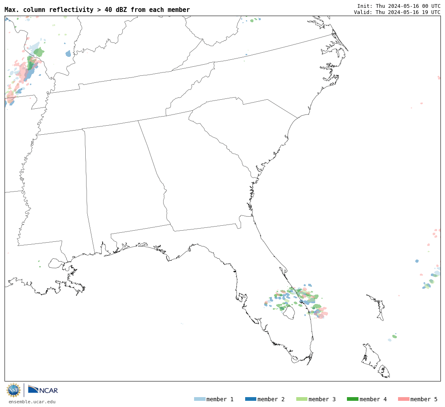Click the NSF logo
Screen dimensions: 445x407
[13, 390]
